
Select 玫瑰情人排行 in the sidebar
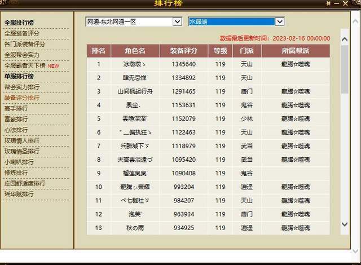click(22, 141)
